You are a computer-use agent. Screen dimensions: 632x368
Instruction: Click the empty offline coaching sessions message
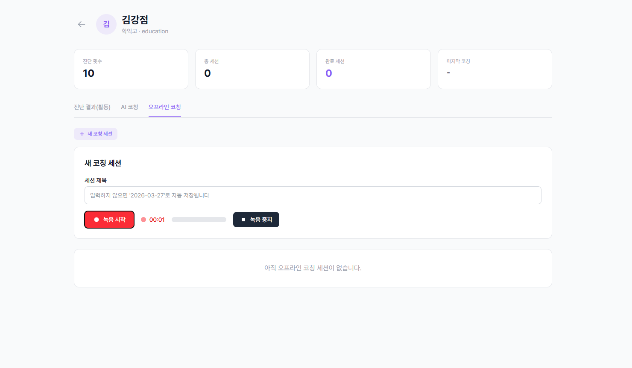313,268
